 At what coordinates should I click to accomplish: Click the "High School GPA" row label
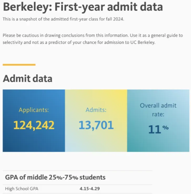22,188
